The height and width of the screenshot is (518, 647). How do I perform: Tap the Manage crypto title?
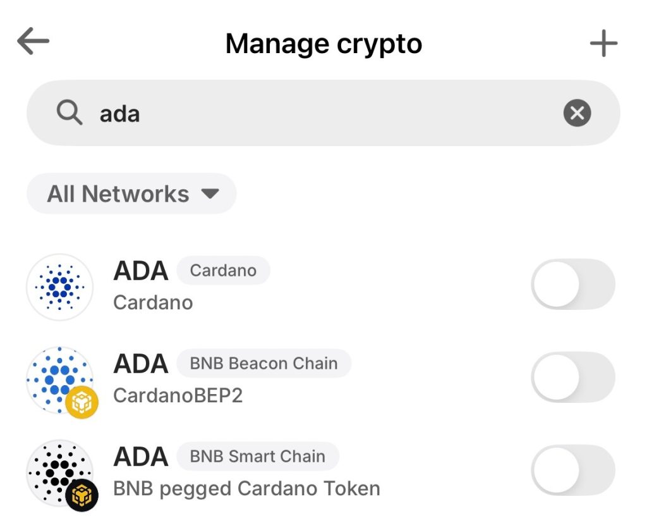click(323, 44)
